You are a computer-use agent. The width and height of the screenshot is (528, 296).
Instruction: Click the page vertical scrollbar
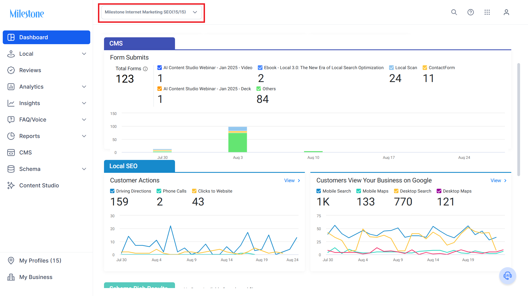click(x=519, y=119)
